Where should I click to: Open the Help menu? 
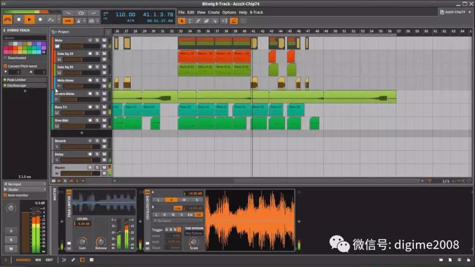[x=243, y=12]
